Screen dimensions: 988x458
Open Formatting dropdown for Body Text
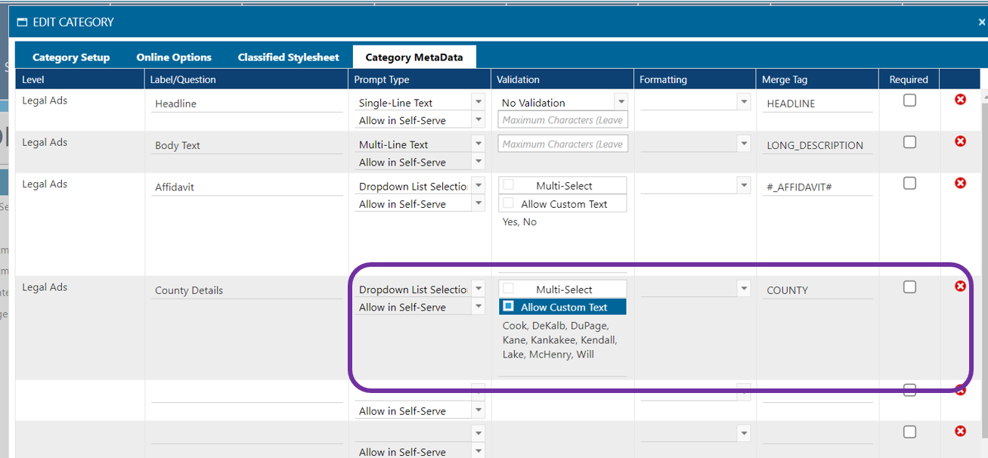click(744, 144)
